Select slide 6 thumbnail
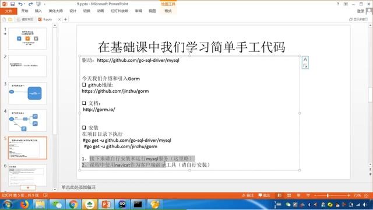This screenshot has width=373, height=210. [x=27, y=175]
